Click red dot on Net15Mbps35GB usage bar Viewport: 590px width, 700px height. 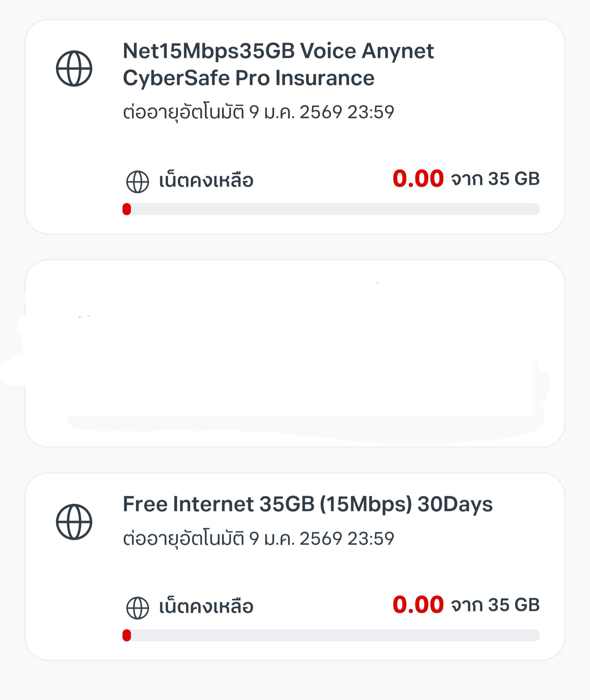(x=127, y=209)
